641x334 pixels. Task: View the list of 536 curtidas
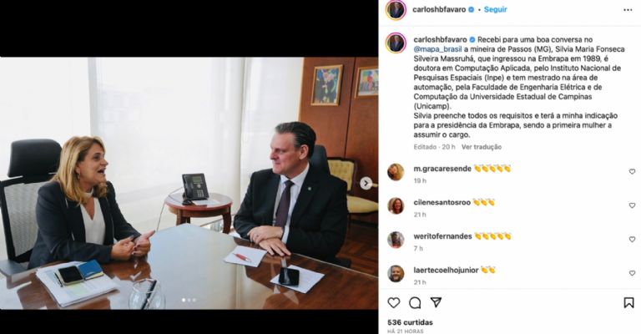pos(410,322)
